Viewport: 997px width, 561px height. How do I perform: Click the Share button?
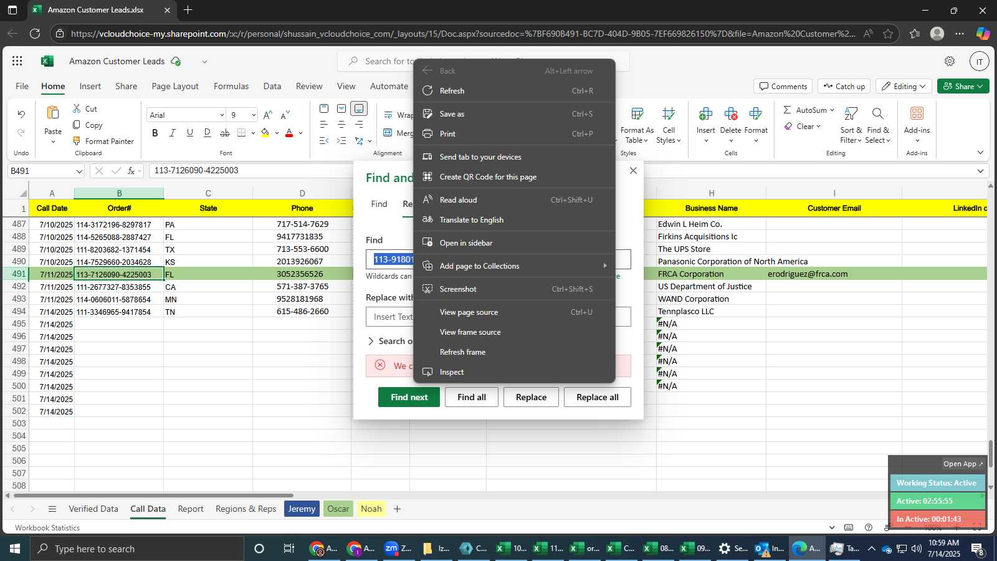[x=963, y=86]
